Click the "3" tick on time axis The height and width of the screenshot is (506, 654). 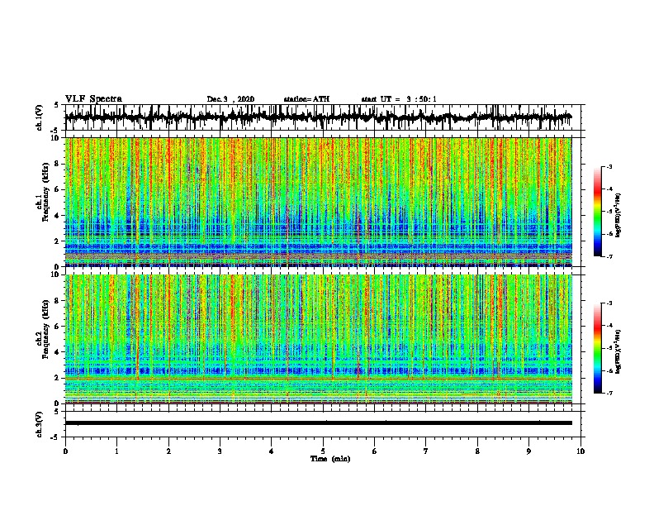click(220, 451)
